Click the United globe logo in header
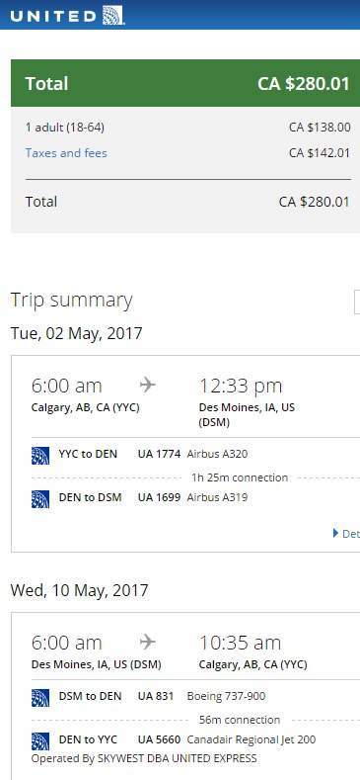The image size is (360, 780). [113, 15]
